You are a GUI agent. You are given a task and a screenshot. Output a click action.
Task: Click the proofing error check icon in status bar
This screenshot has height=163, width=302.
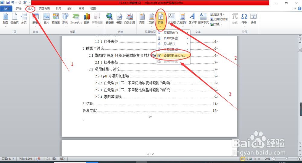point(38,159)
